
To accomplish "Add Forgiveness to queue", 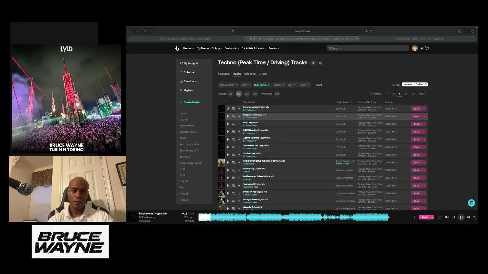I will pyautogui.click(x=233, y=116).
